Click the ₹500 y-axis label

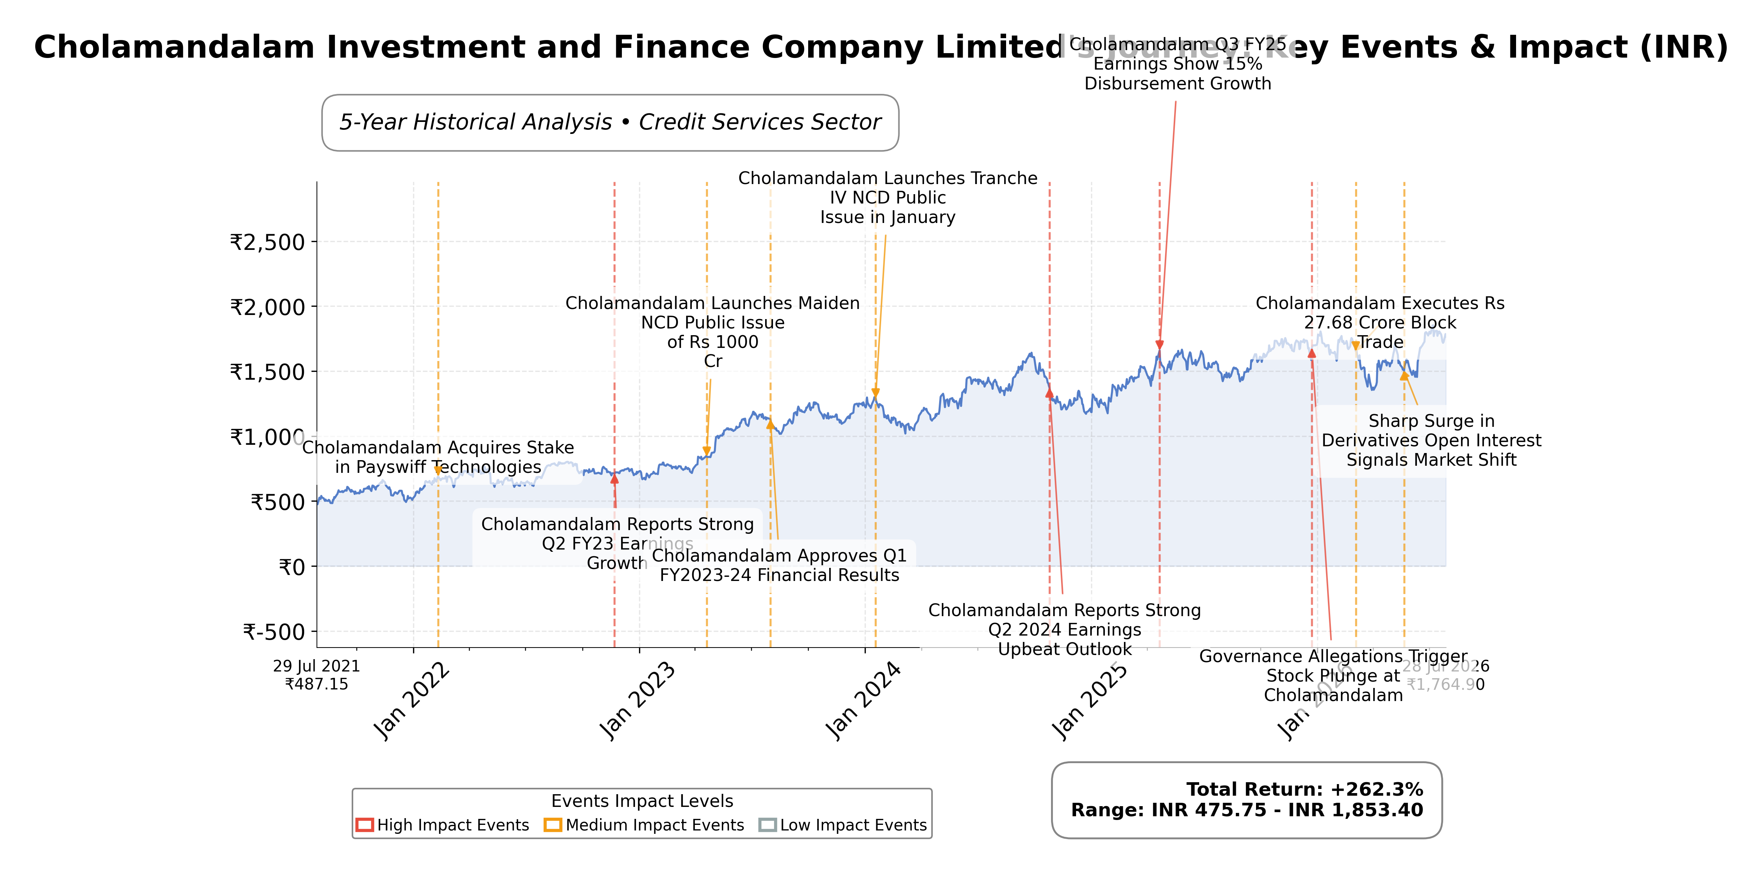(278, 502)
